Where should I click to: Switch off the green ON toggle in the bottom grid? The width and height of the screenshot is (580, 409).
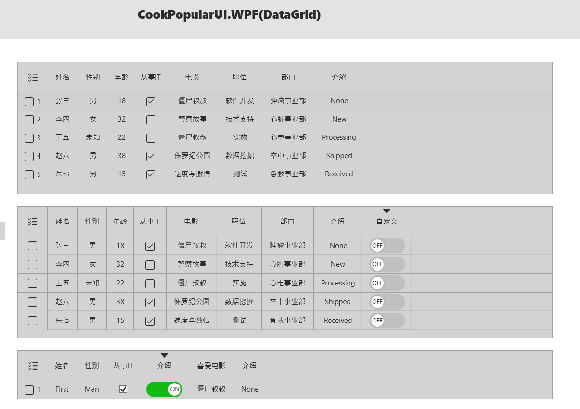tap(164, 389)
